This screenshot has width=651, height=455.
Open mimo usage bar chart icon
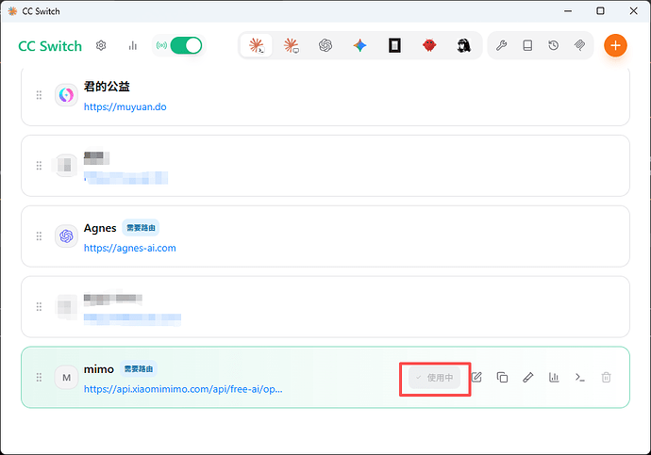(554, 377)
